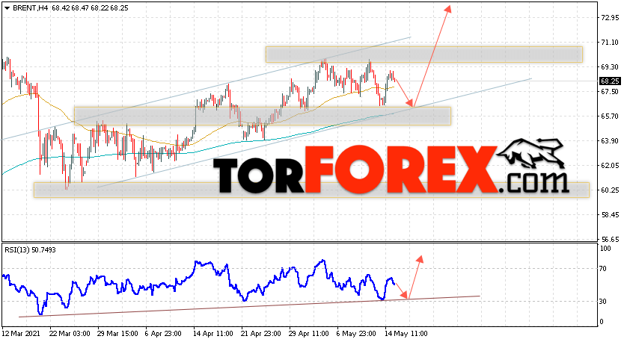Click the 22 Mar 03:00 date label

tap(70, 333)
